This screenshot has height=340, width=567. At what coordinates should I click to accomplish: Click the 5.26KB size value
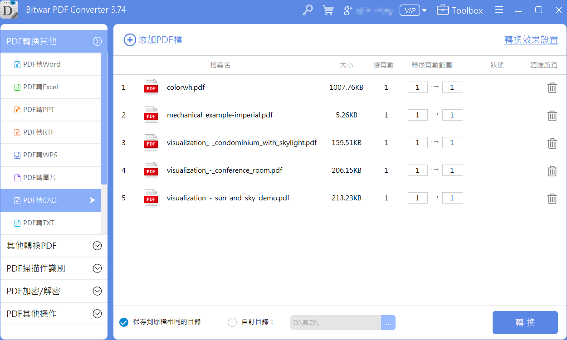click(347, 115)
